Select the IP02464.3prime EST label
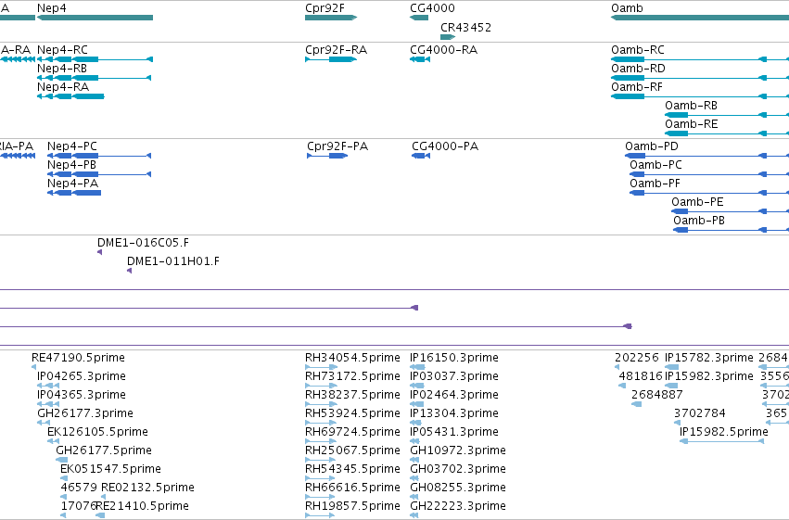The height and width of the screenshot is (520, 789). pos(454,395)
